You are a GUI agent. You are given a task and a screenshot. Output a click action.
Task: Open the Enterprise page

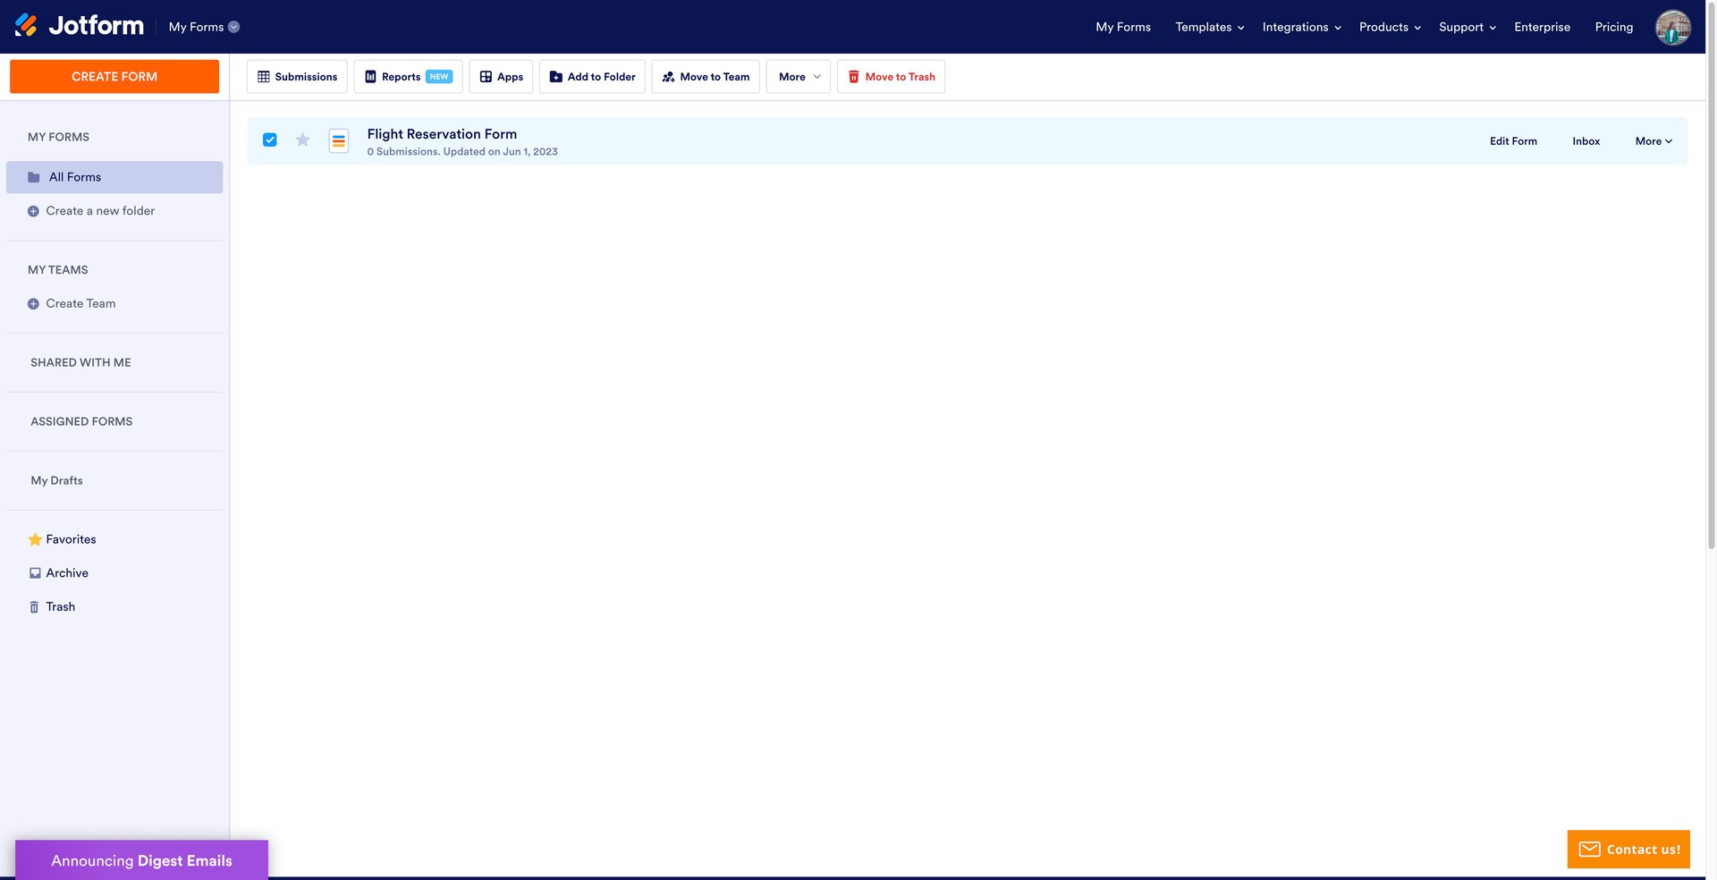pos(1542,27)
